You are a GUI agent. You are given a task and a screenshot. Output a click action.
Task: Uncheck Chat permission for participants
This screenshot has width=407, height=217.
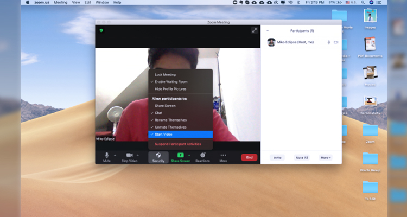point(180,113)
